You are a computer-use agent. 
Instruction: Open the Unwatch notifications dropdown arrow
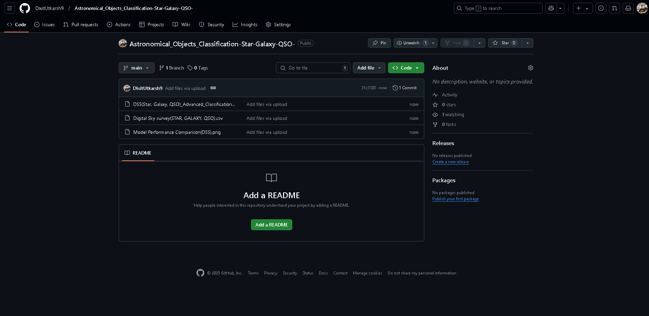[433, 43]
